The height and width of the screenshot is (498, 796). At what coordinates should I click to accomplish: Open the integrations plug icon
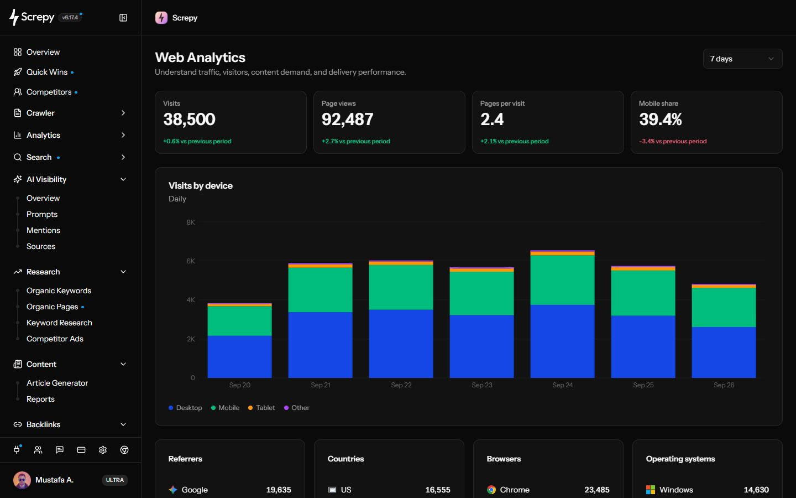[17, 450]
